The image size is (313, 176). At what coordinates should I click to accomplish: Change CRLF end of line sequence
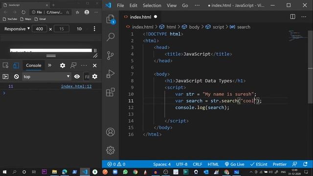[x=198, y=164]
